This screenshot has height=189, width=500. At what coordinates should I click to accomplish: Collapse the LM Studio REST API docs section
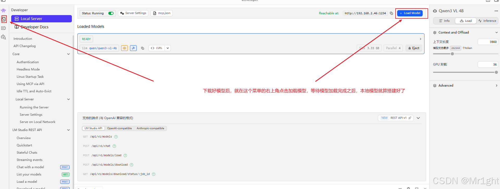coord(68,130)
